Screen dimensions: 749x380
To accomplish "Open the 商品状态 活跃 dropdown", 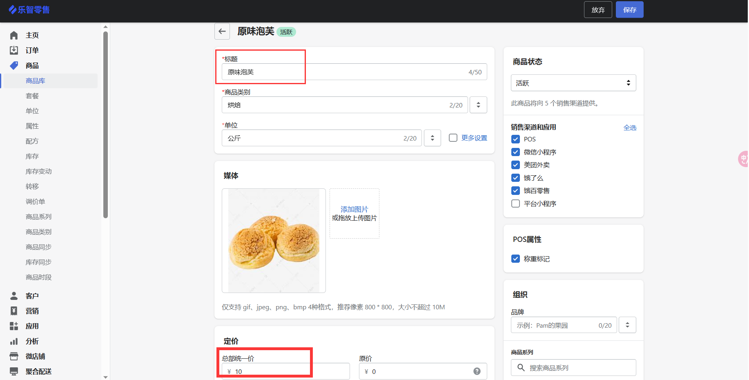I will pyautogui.click(x=573, y=83).
